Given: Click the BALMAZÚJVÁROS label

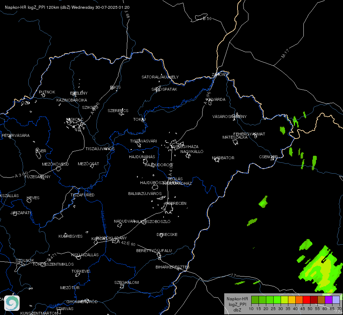Looking at the screenshot, I should point(145,194).
